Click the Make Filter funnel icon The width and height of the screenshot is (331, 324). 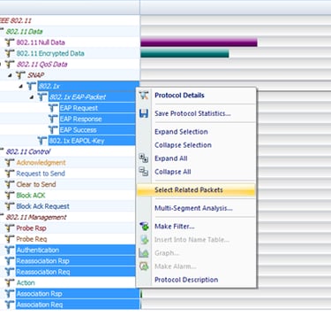(x=144, y=227)
